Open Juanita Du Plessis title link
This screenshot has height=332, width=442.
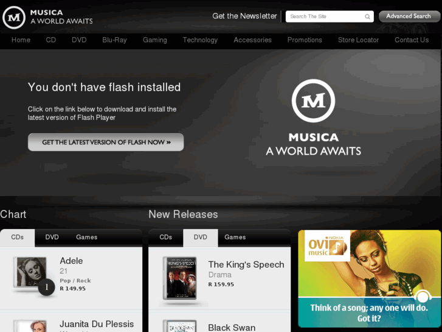[x=97, y=324]
